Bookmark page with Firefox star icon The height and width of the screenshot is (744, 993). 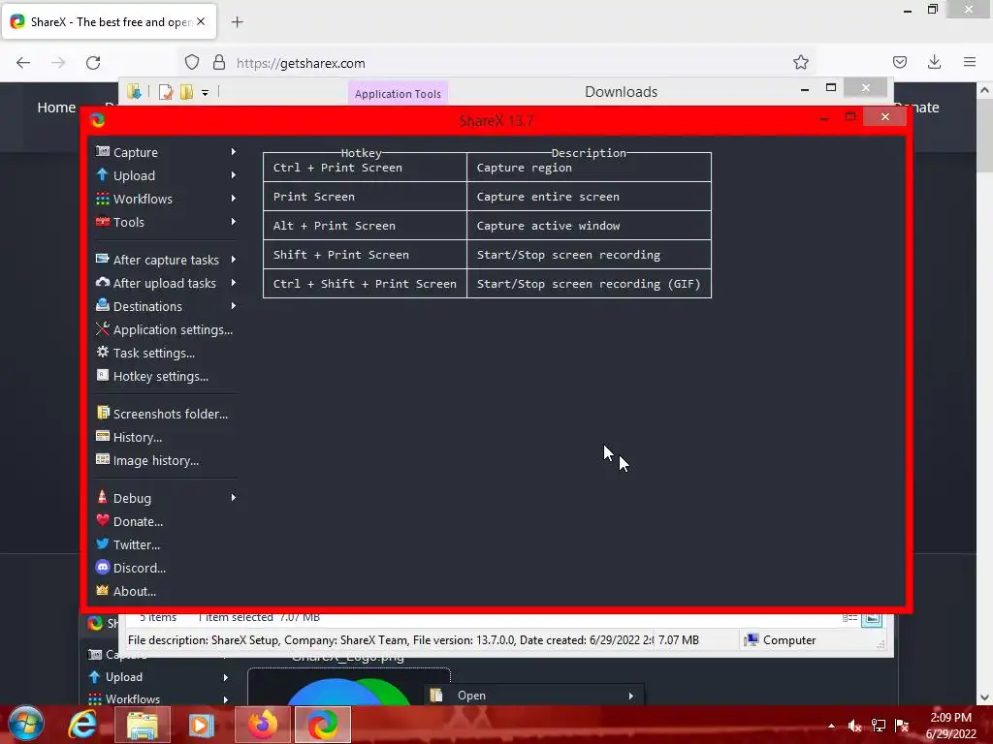click(801, 62)
